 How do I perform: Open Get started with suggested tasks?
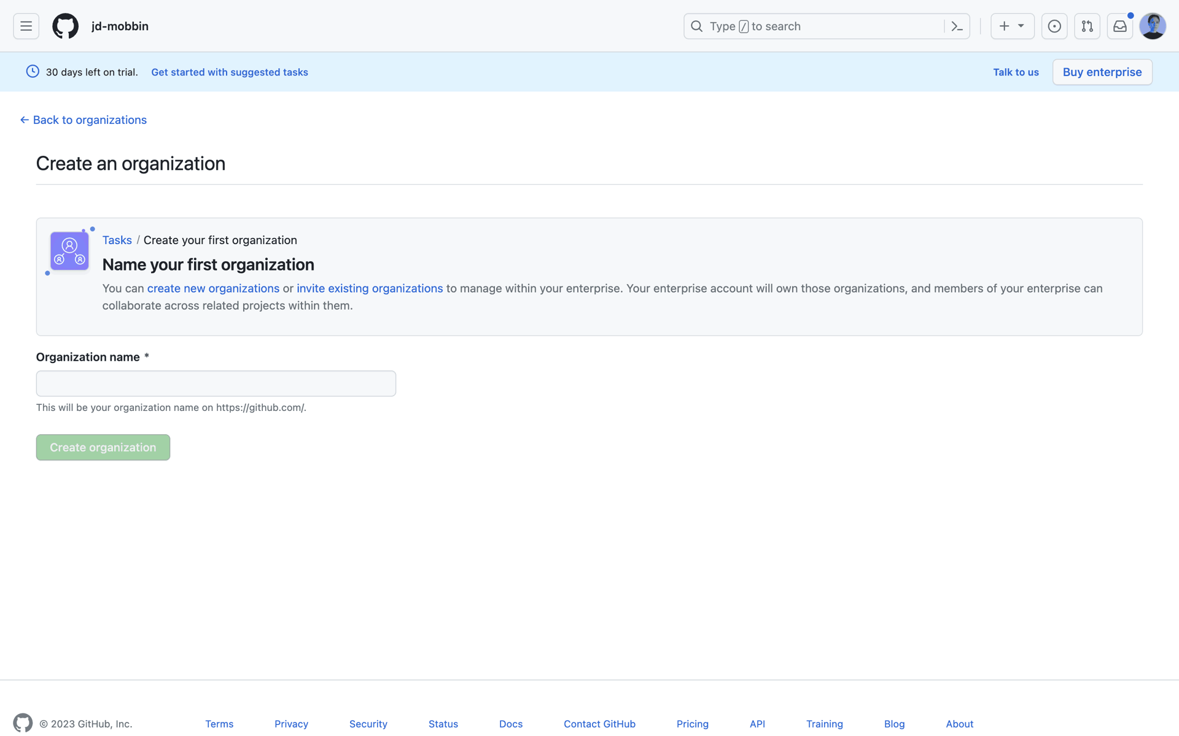(x=230, y=72)
